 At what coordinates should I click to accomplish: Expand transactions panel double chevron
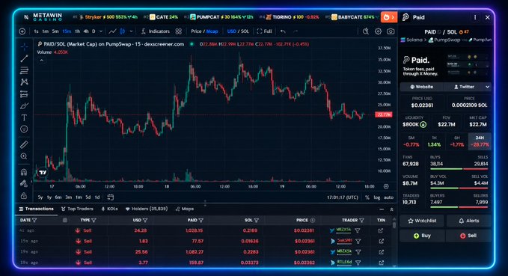coord(391,209)
